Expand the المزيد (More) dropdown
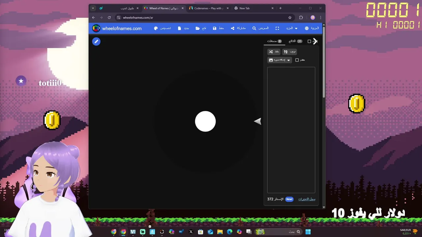The height and width of the screenshot is (237, 422). (292, 28)
